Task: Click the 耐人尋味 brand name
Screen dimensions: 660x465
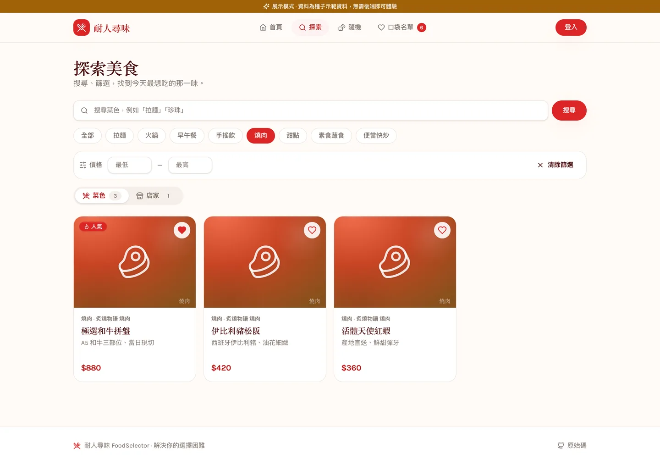Action: [x=112, y=28]
